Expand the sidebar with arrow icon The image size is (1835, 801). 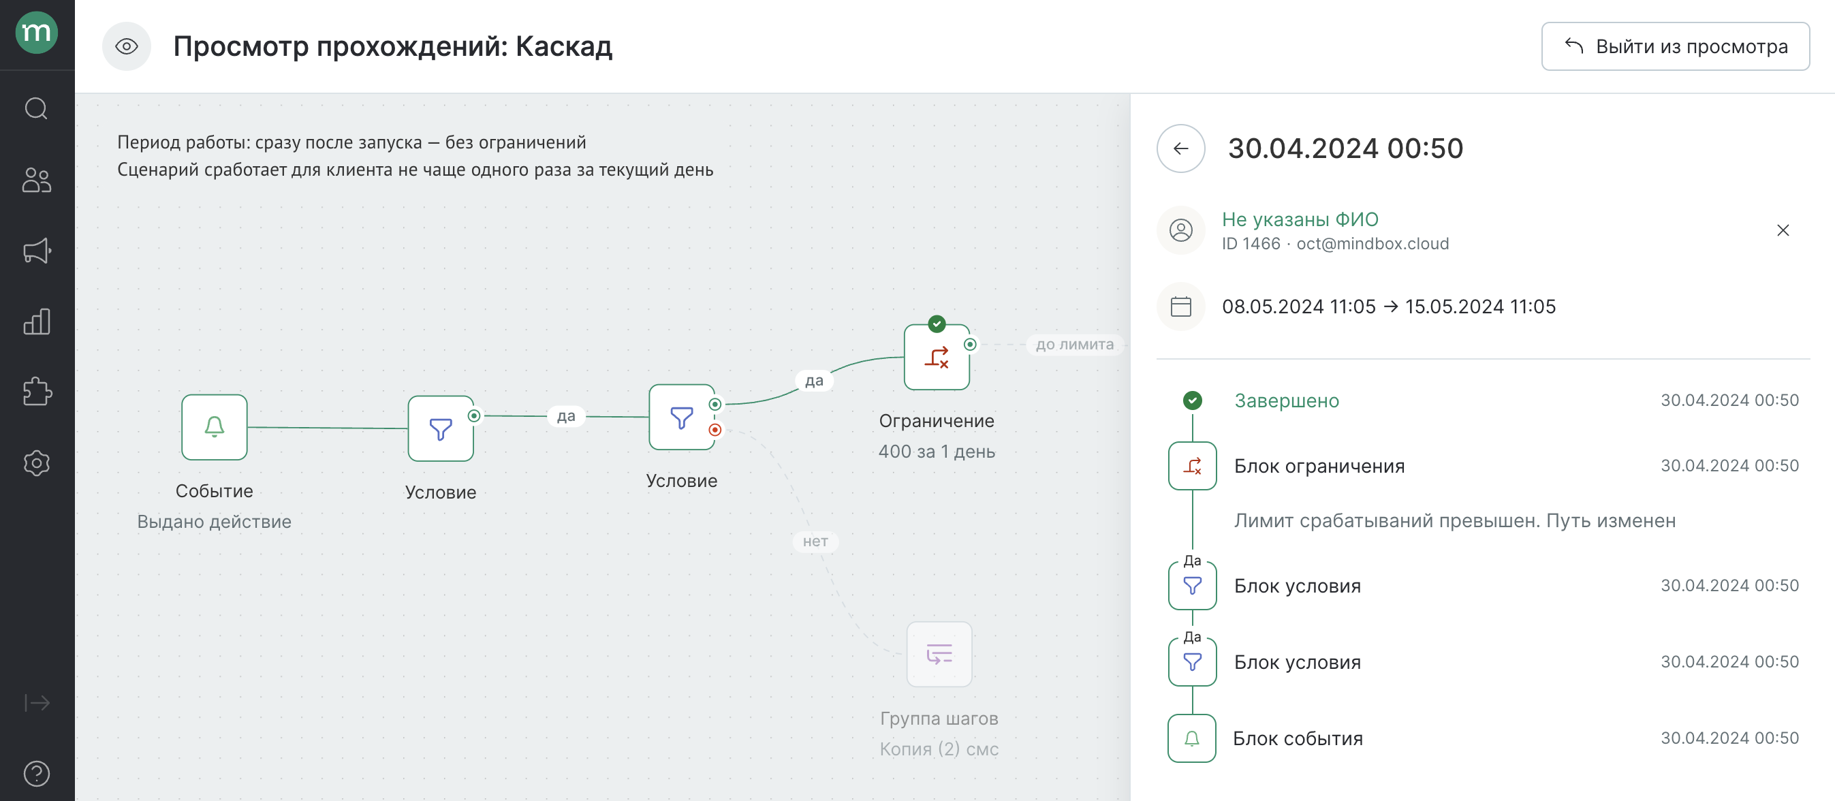[x=36, y=703]
